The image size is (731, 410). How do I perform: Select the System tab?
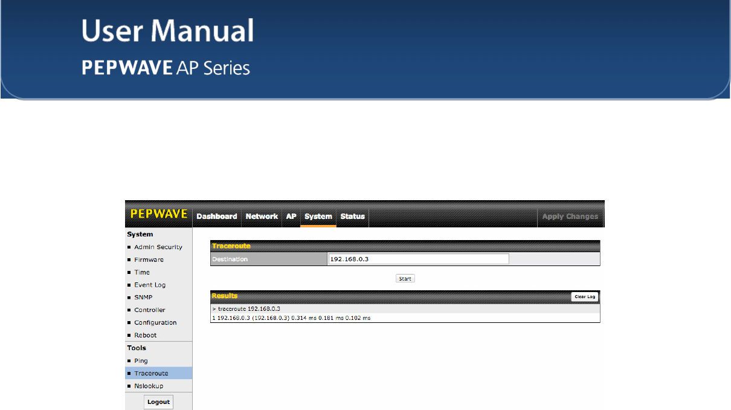pyautogui.click(x=318, y=216)
